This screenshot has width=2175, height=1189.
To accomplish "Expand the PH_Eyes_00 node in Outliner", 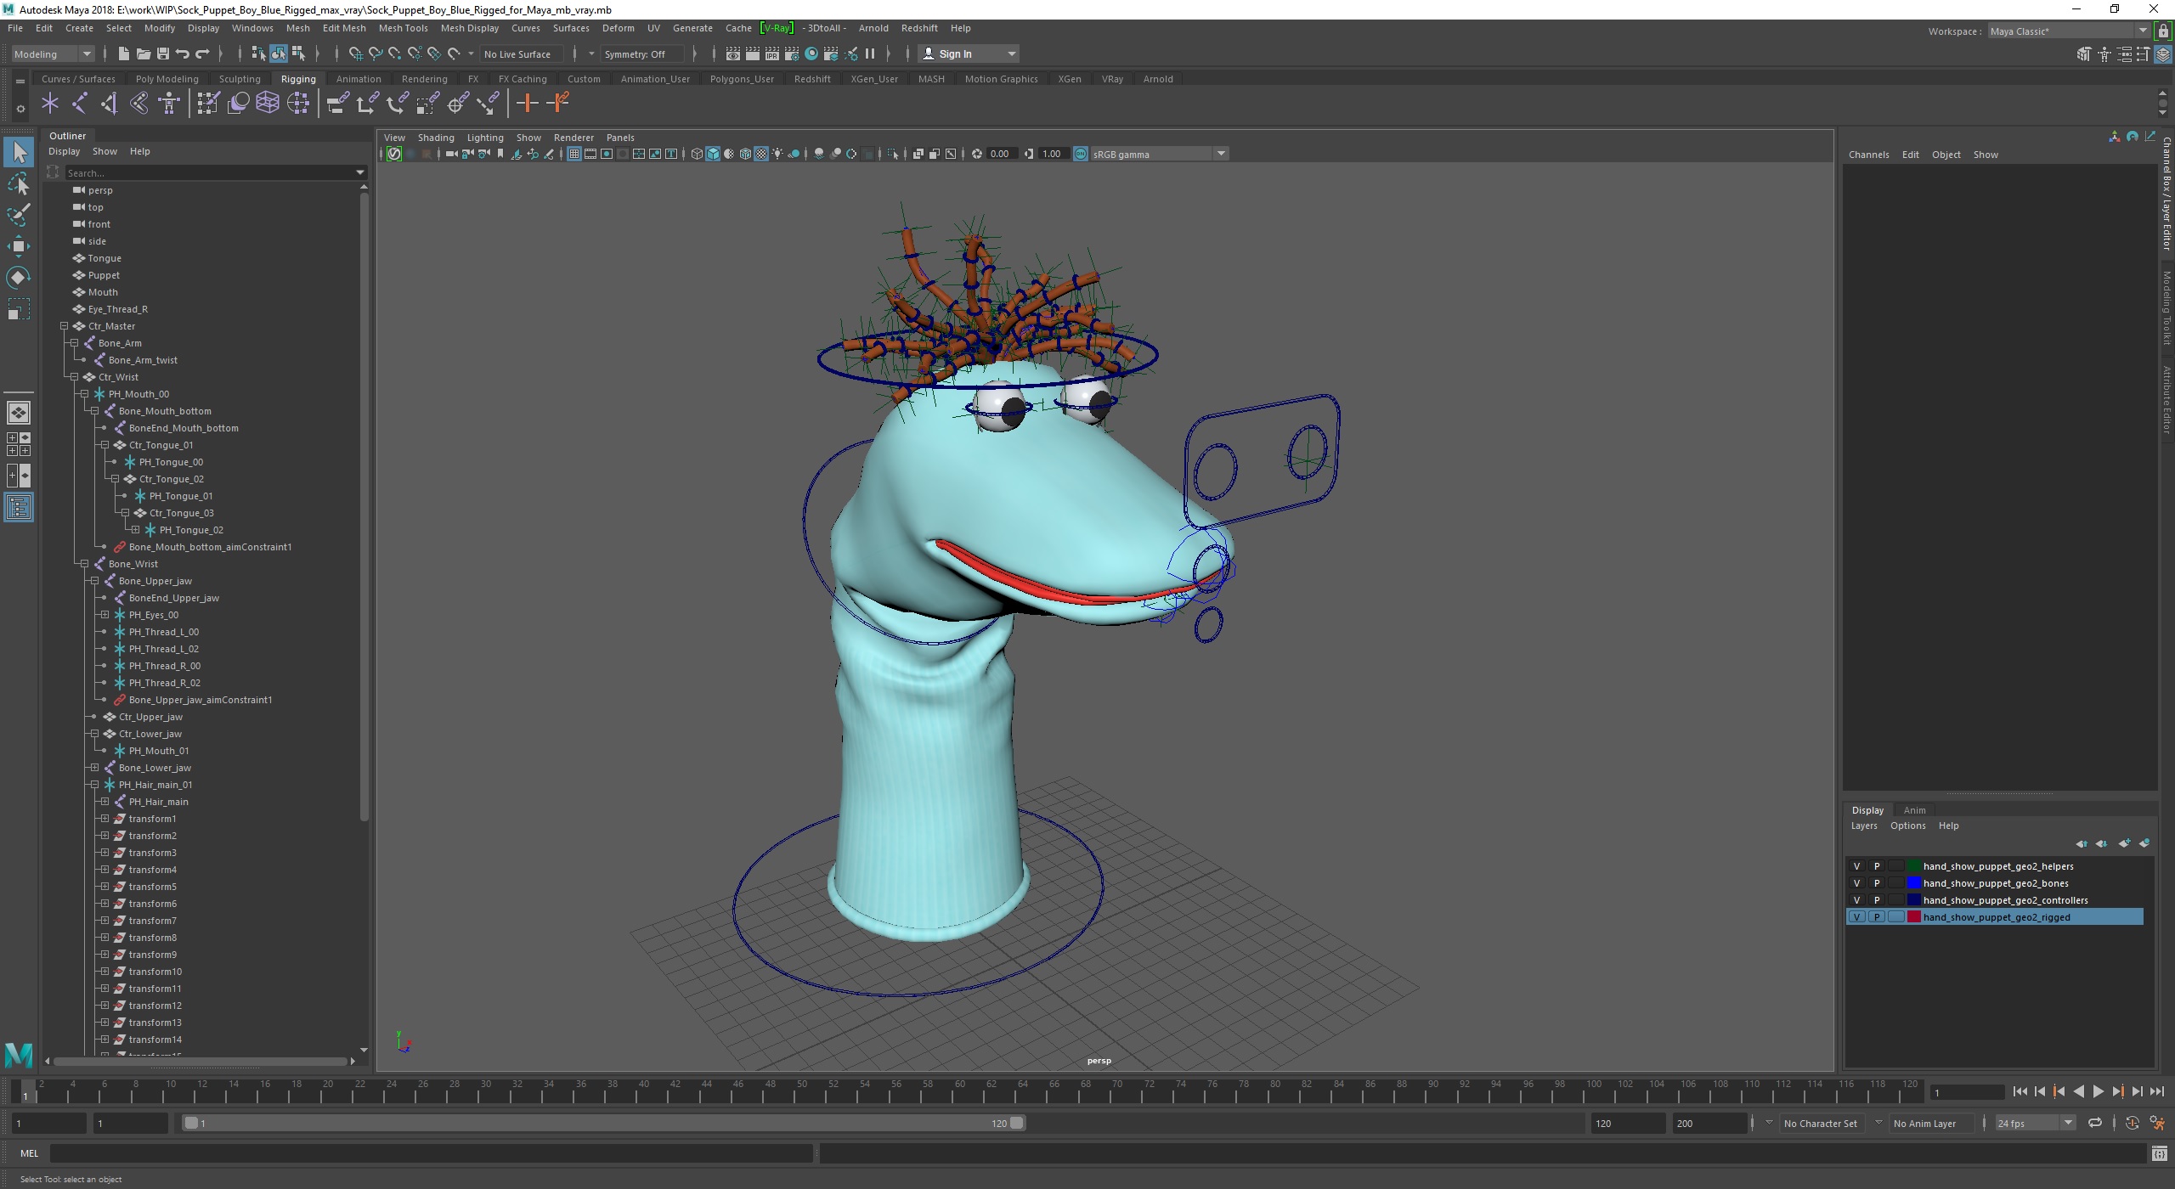I will pyautogui.click(x=105, y=615).
